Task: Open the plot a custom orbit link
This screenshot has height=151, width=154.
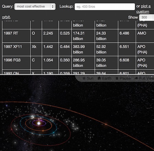Action: (x=143, y=9)
